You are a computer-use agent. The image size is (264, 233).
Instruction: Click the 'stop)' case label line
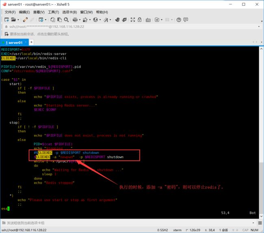click(x=14, y=123)
